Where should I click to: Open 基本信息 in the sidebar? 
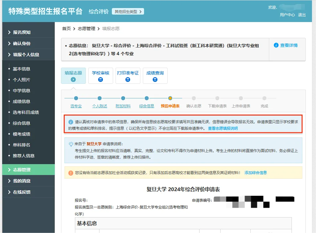coord(21,69)
